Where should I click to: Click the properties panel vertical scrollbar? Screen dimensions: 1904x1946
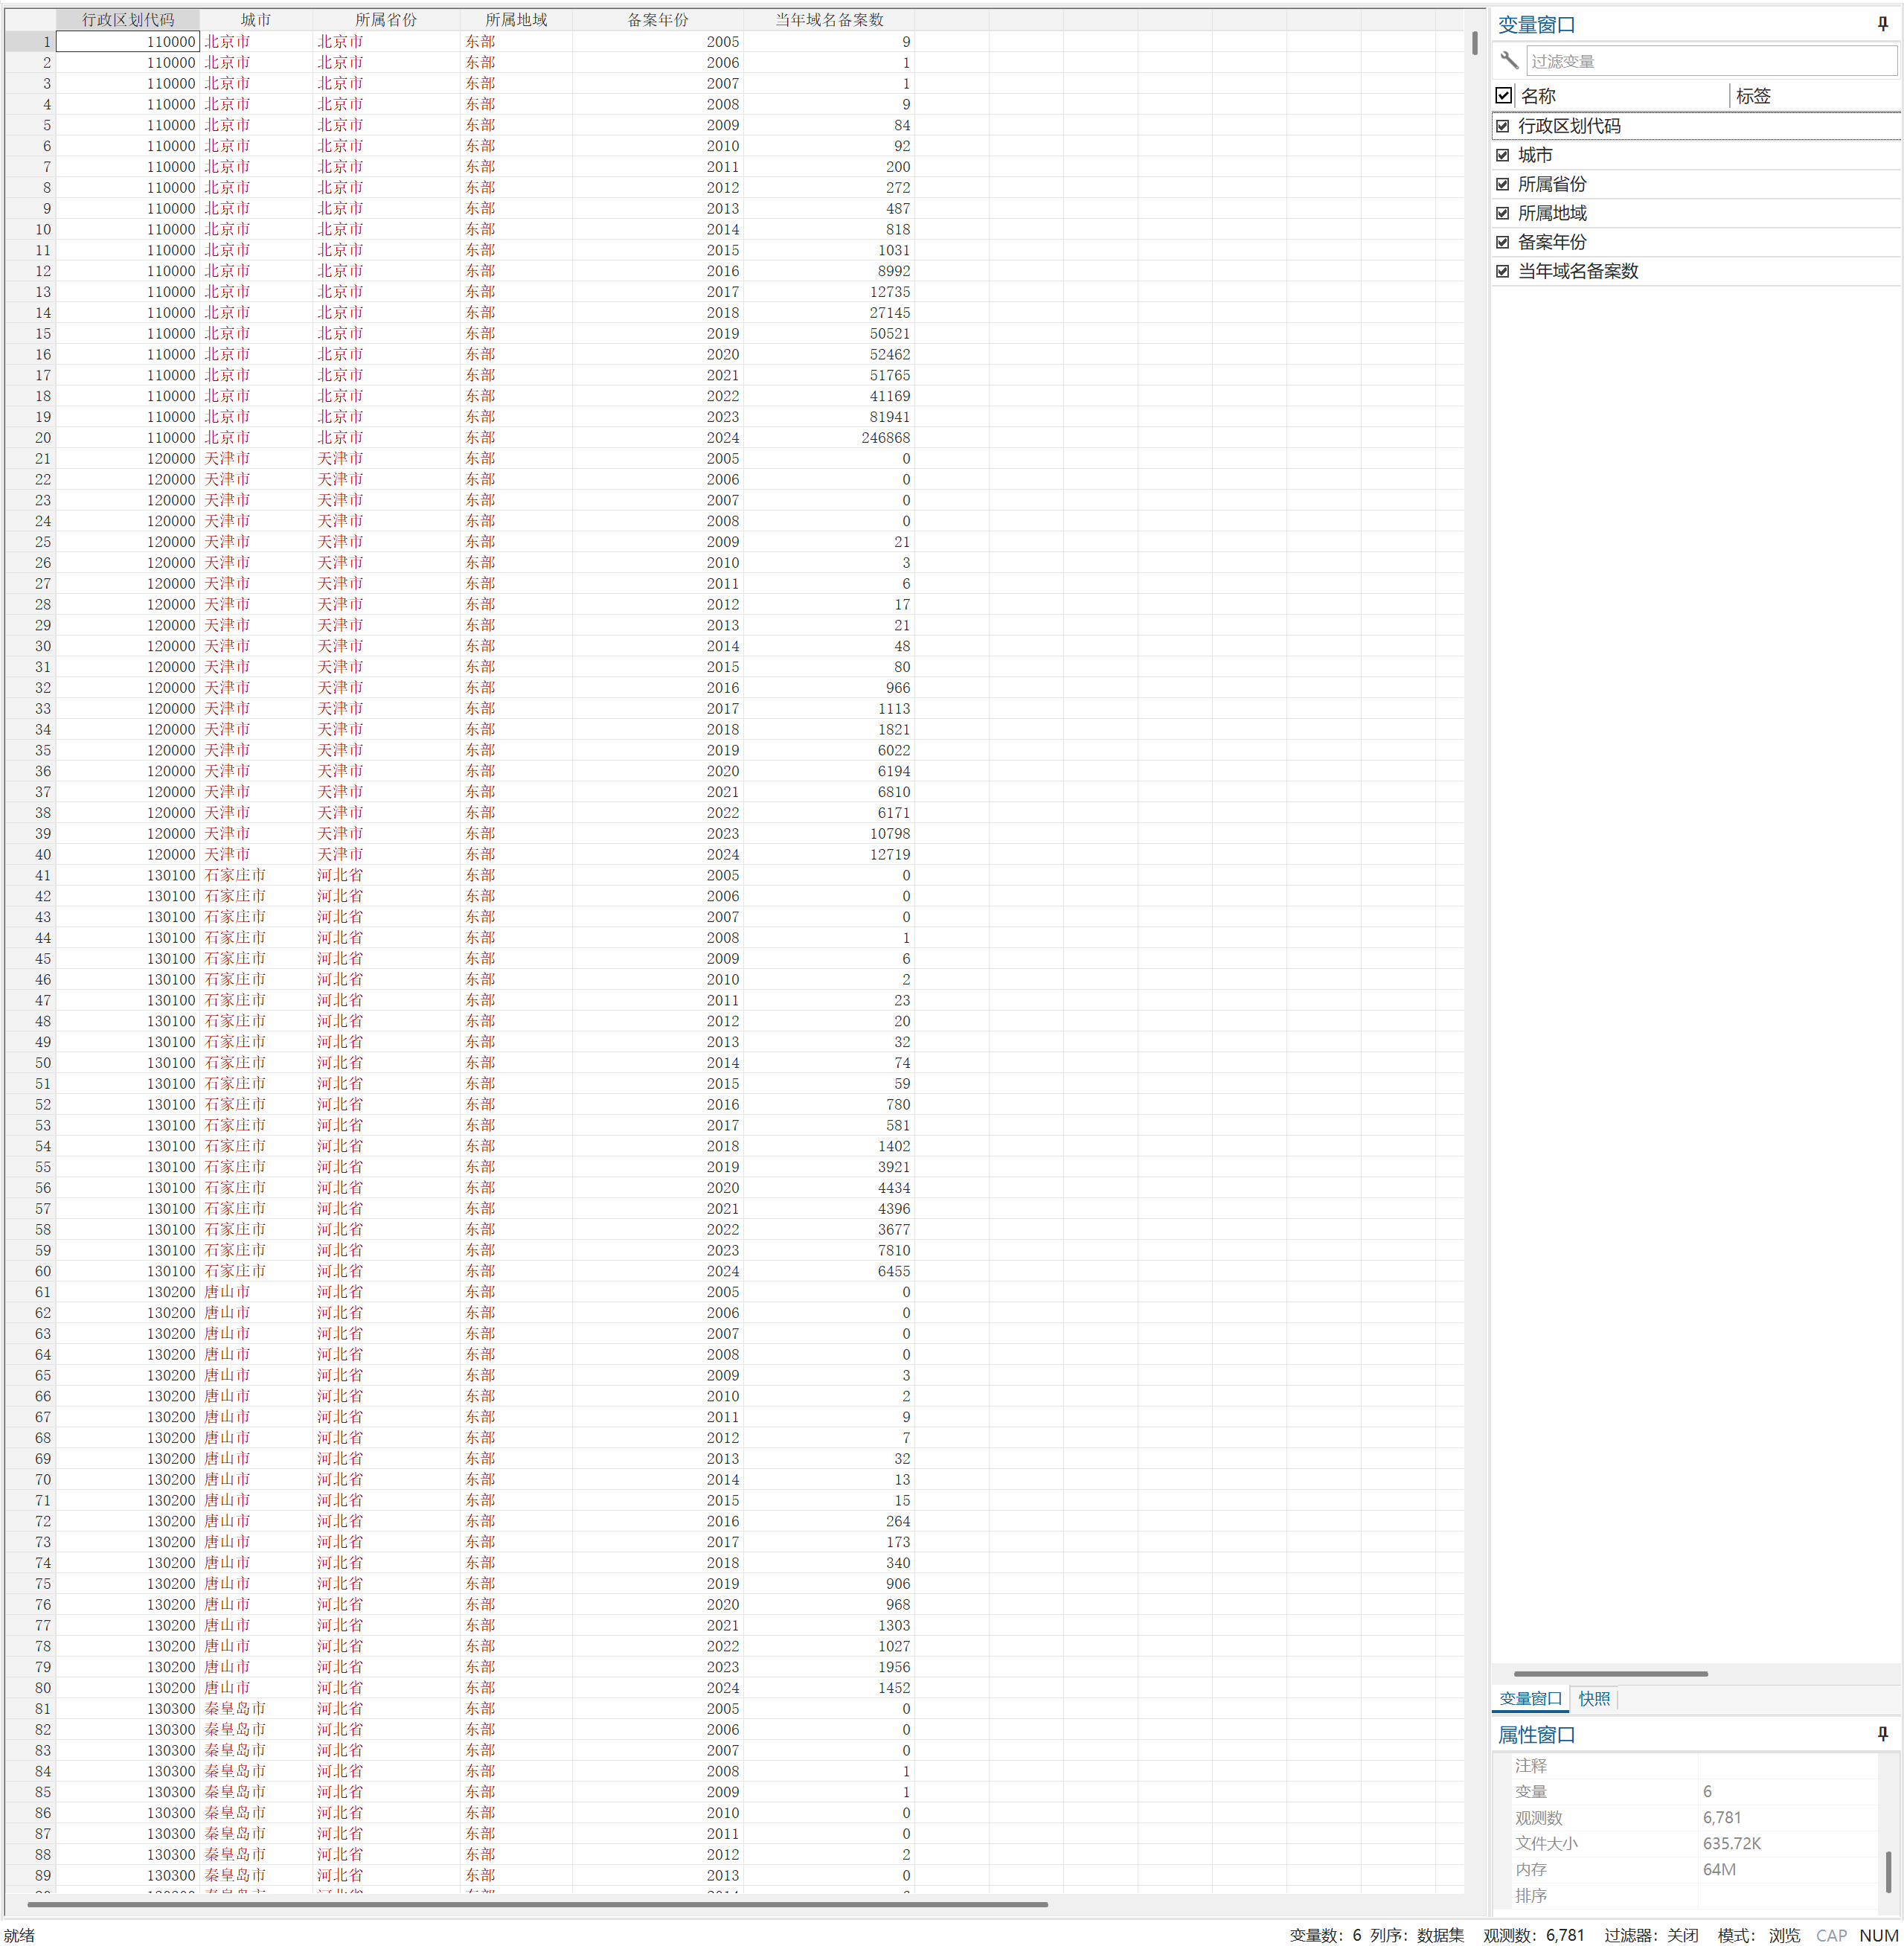pyautogui.click(x=1888, y=1871)
